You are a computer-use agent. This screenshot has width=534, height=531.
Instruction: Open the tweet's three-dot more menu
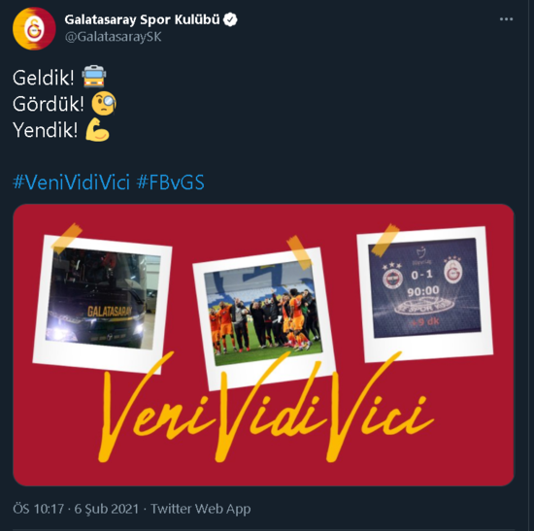coord(506,19)
